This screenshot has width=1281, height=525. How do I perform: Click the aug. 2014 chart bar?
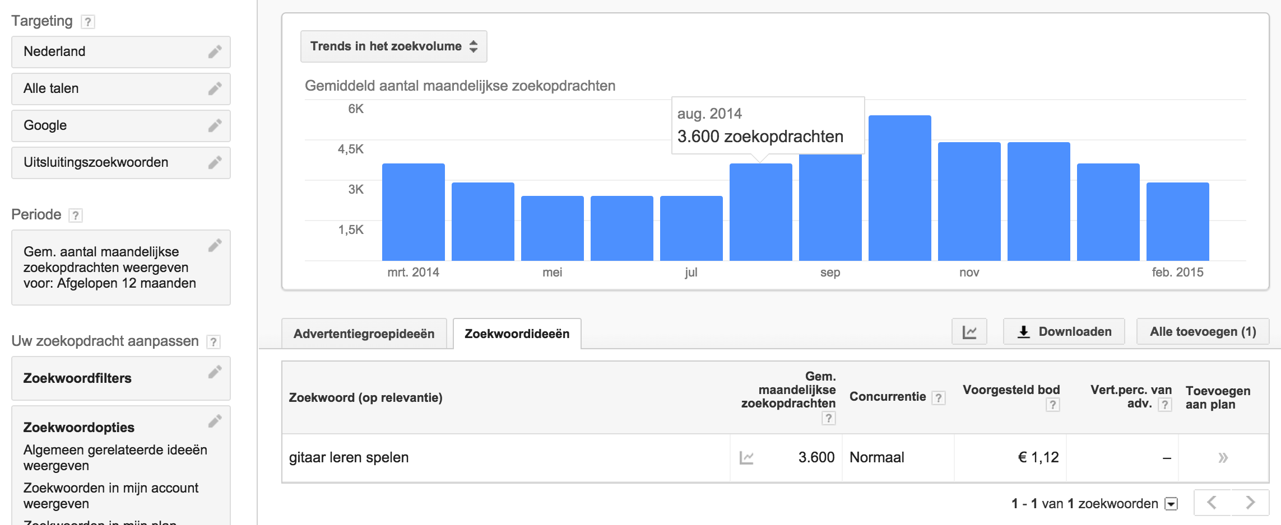pyautogui.click(x=761, y=212)
